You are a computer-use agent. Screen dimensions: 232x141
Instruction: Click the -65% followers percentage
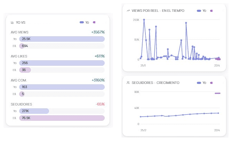[100, 104]
